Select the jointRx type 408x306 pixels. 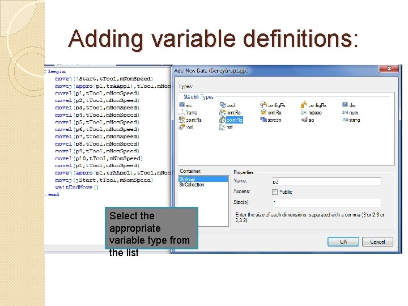pos(271,113)
